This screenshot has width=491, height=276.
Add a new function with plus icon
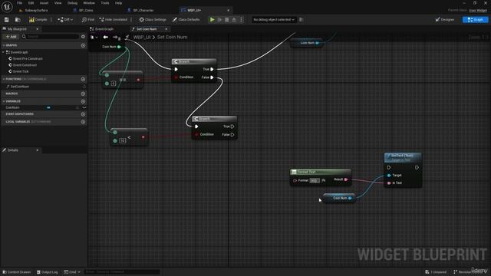click(x=83, y=79)
